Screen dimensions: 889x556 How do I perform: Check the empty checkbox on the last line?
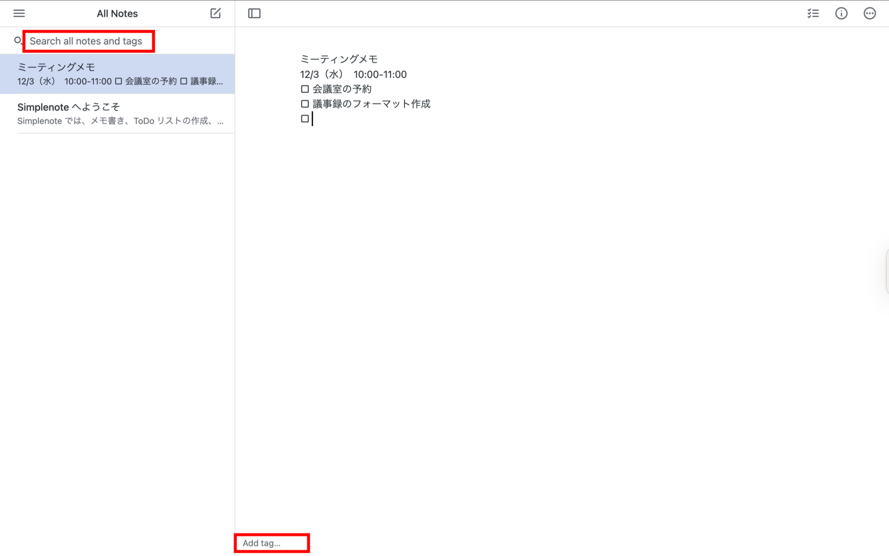(x=305, y=118)
